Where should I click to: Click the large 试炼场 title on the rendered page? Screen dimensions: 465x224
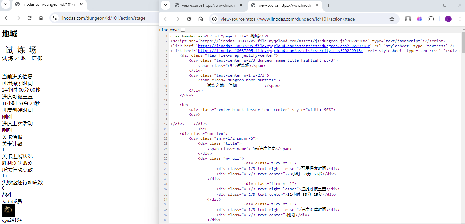[21, 50]
